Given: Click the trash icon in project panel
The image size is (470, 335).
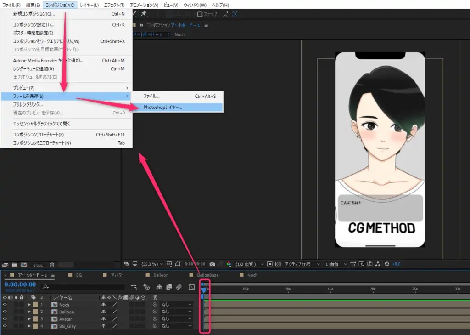Looking at the screenshot, I should 52,265.
